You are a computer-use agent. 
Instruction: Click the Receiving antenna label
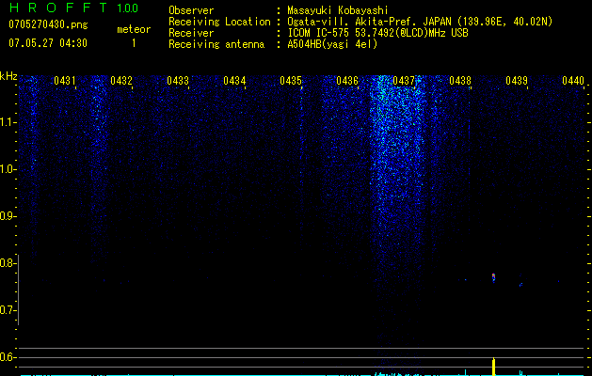click(216, 44)
